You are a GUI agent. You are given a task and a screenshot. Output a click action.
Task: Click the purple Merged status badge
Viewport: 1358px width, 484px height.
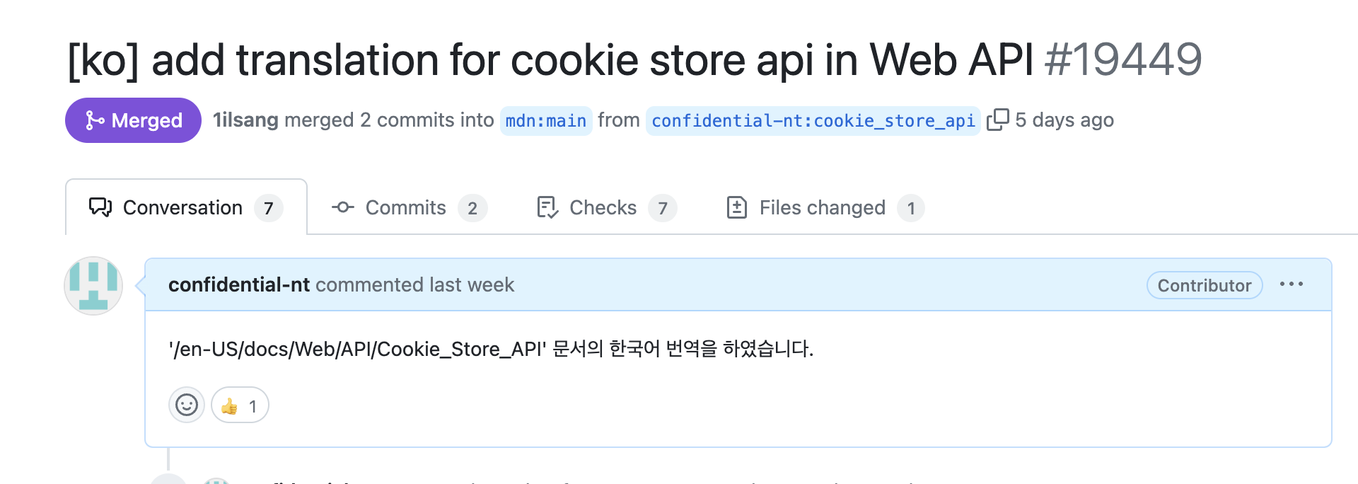pos(133,120)
